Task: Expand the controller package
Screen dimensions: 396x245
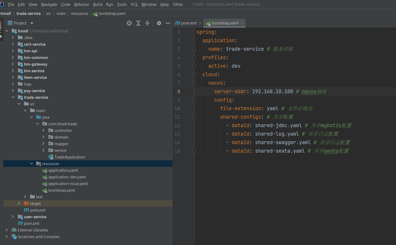Action: click(x=43, y=130)
